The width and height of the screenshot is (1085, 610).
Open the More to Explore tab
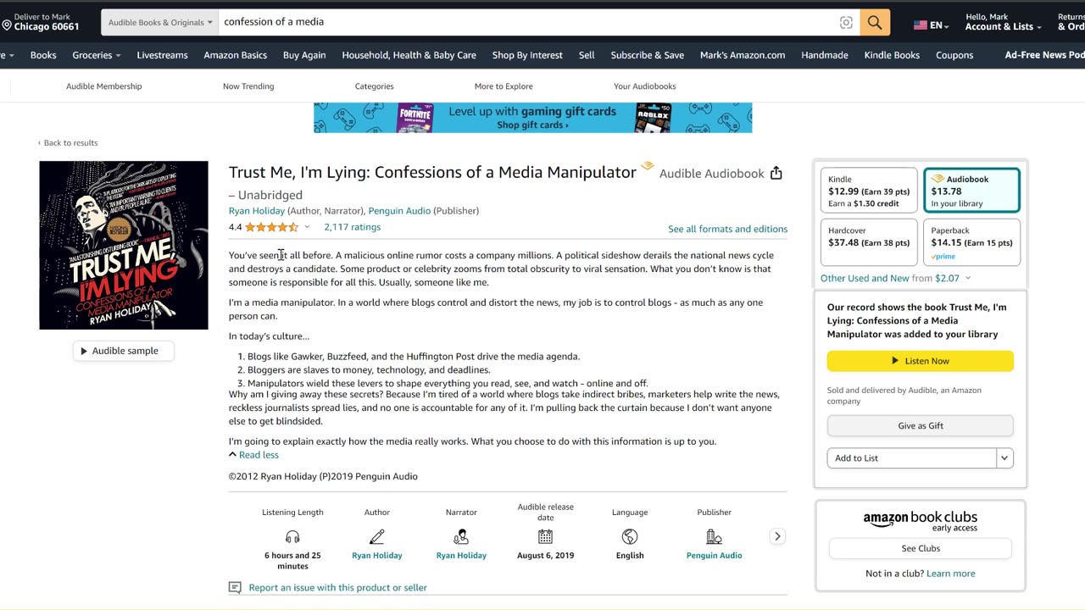click(504, 86)
